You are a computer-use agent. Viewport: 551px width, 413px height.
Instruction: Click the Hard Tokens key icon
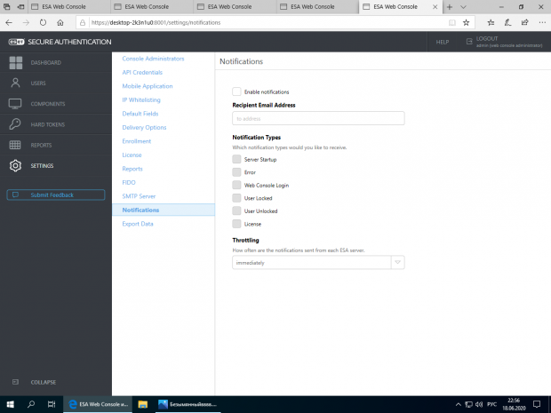pos(15,124)
